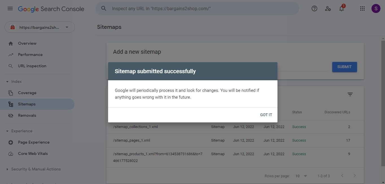Viewport: 385px width, 184px height.
Task: Open the property selector dropdown
Action: tap(40, 27)
